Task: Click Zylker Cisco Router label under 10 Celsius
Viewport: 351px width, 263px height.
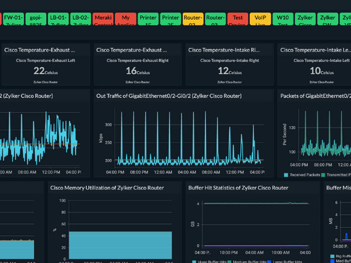Action: pos(321,82)
